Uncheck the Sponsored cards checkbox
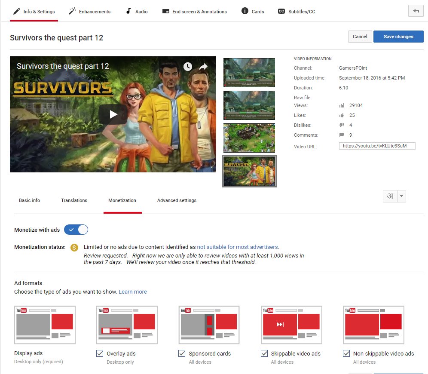 182,353
